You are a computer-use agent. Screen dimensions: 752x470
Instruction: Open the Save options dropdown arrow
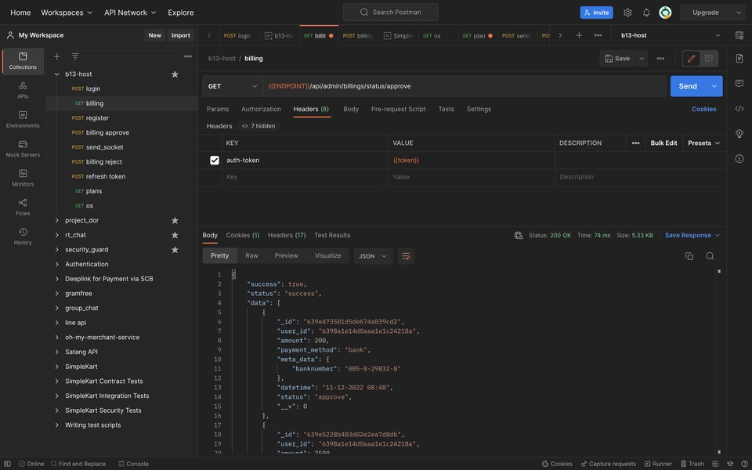tap(642, 59)
